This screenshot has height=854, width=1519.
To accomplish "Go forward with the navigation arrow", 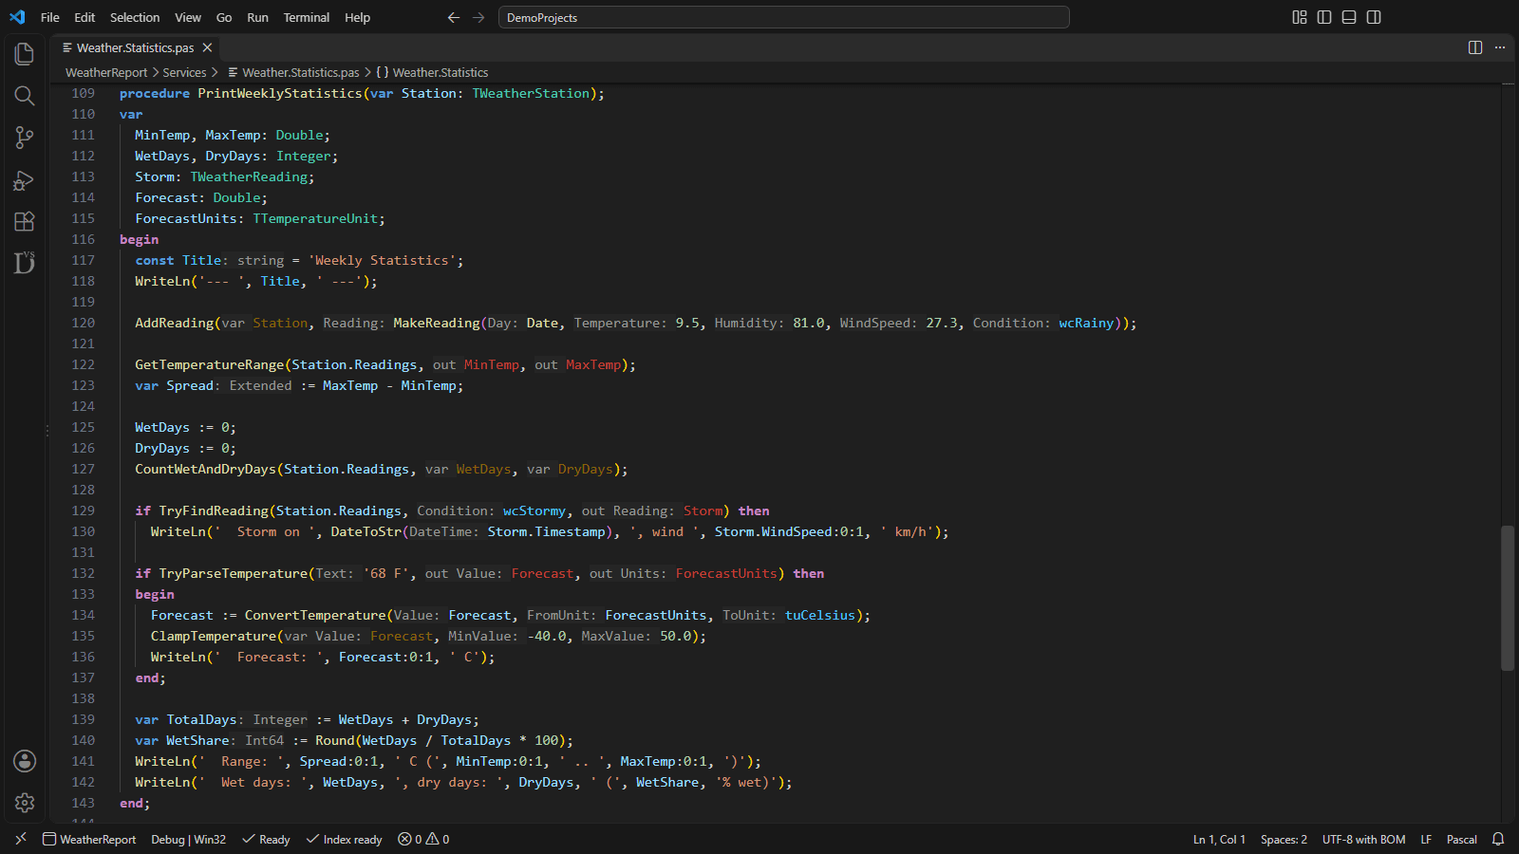I will pyautogui.click(x=478, y=17).
